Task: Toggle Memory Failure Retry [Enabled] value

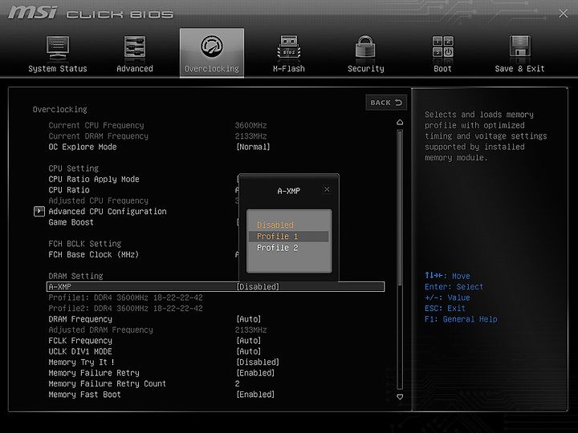Action: (x=255, y=373)
